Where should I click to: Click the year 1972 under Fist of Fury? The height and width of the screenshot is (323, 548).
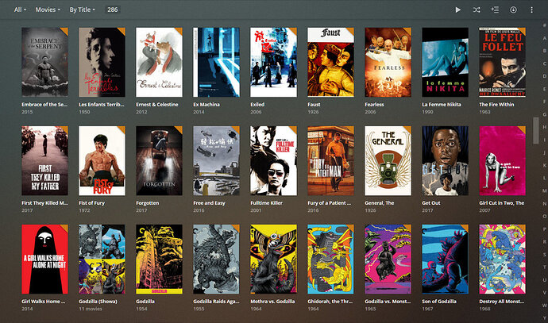click(84, 210)
